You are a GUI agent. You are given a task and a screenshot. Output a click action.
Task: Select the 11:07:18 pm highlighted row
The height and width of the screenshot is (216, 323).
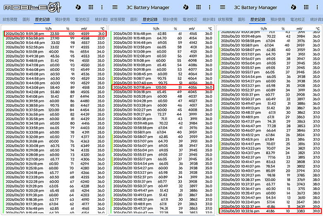click(x=163, y=87)
